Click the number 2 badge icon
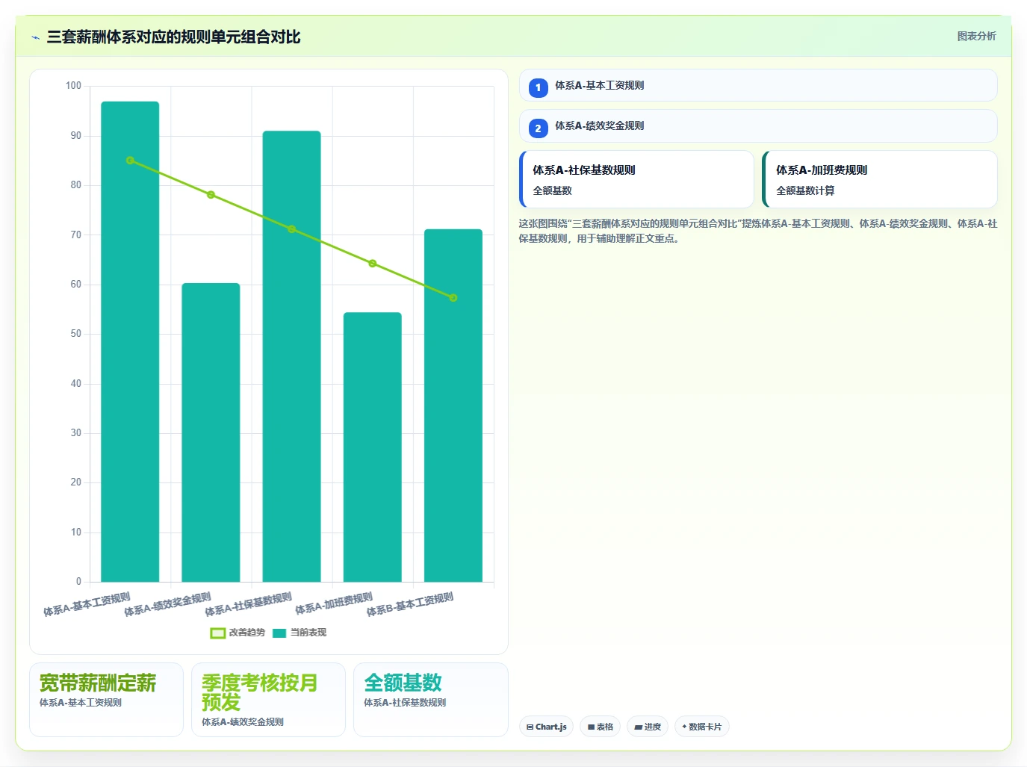Viewport: 1027px width, 767px height. click(538, 128)
